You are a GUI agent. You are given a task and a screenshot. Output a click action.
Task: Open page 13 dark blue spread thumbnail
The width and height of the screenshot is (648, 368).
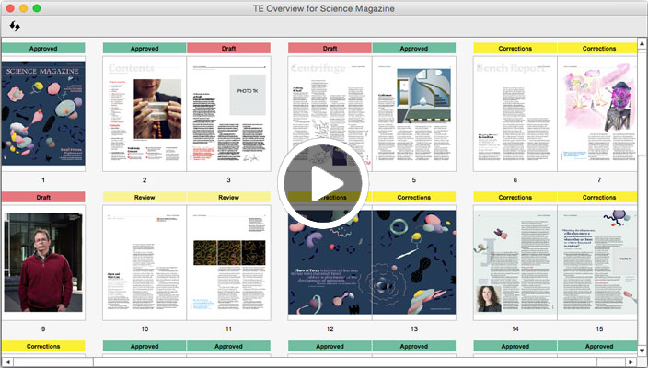click(413, 263)
